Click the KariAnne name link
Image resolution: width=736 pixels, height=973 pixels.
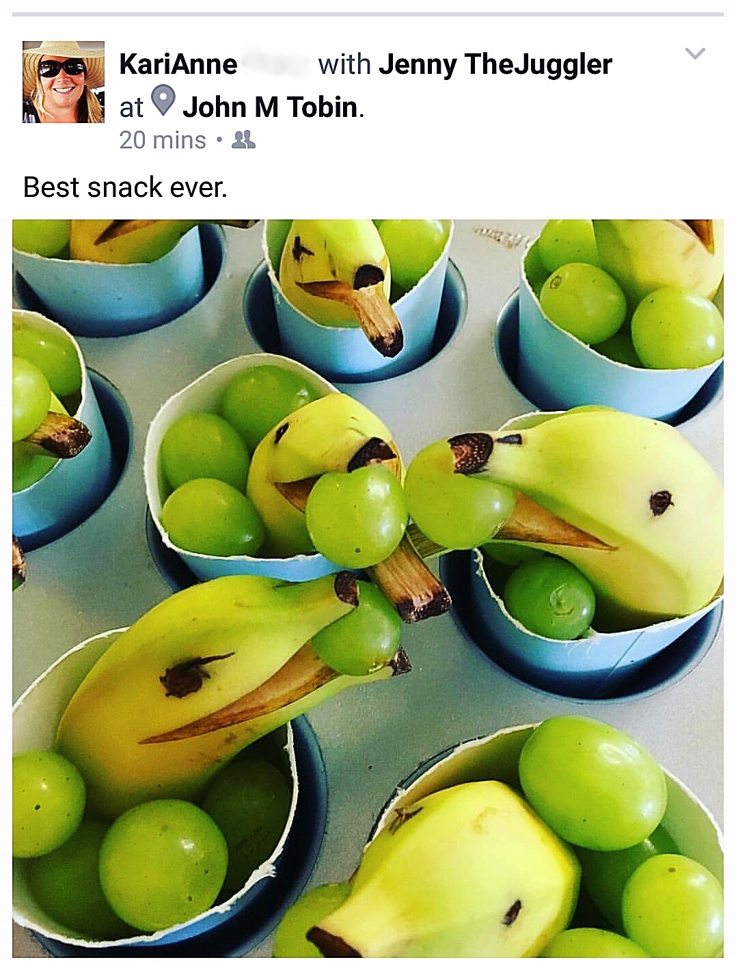(178, 64)
